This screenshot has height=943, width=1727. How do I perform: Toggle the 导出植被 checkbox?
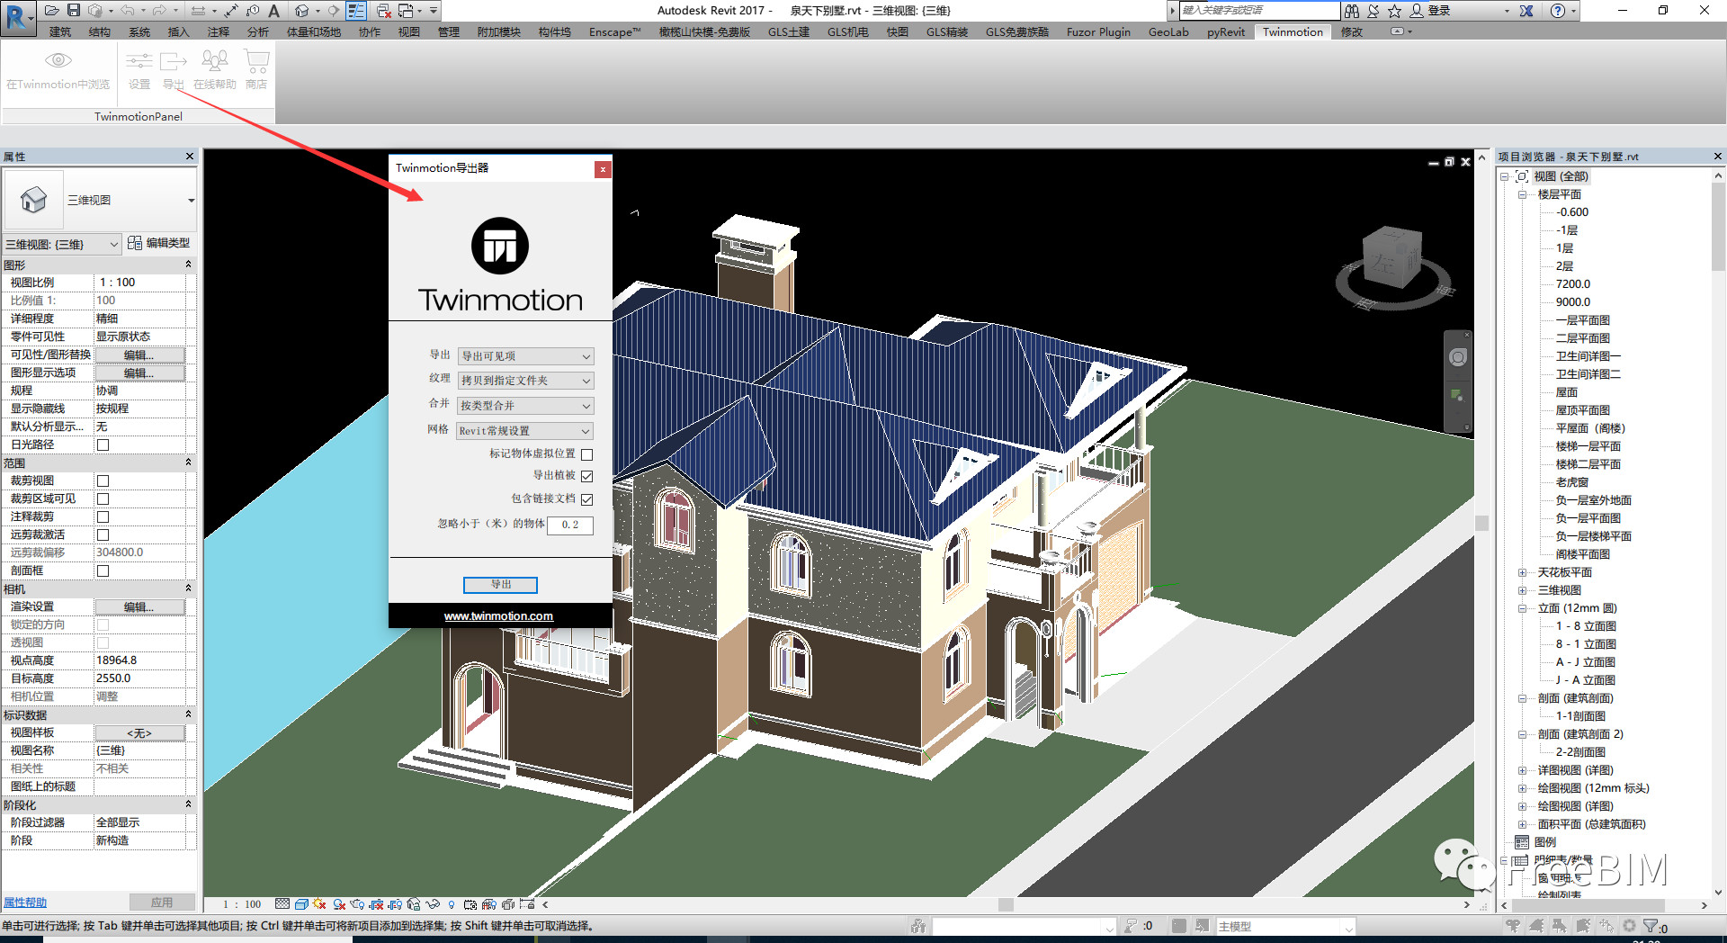(586, 476)
